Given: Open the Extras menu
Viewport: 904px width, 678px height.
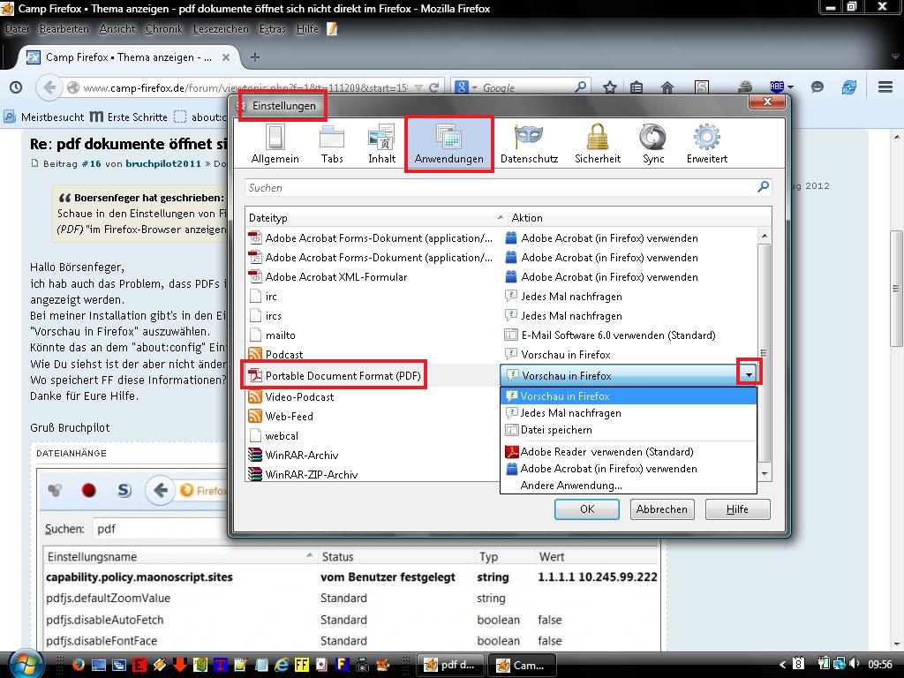Looking at the screenshot, I should click(272, 29).
